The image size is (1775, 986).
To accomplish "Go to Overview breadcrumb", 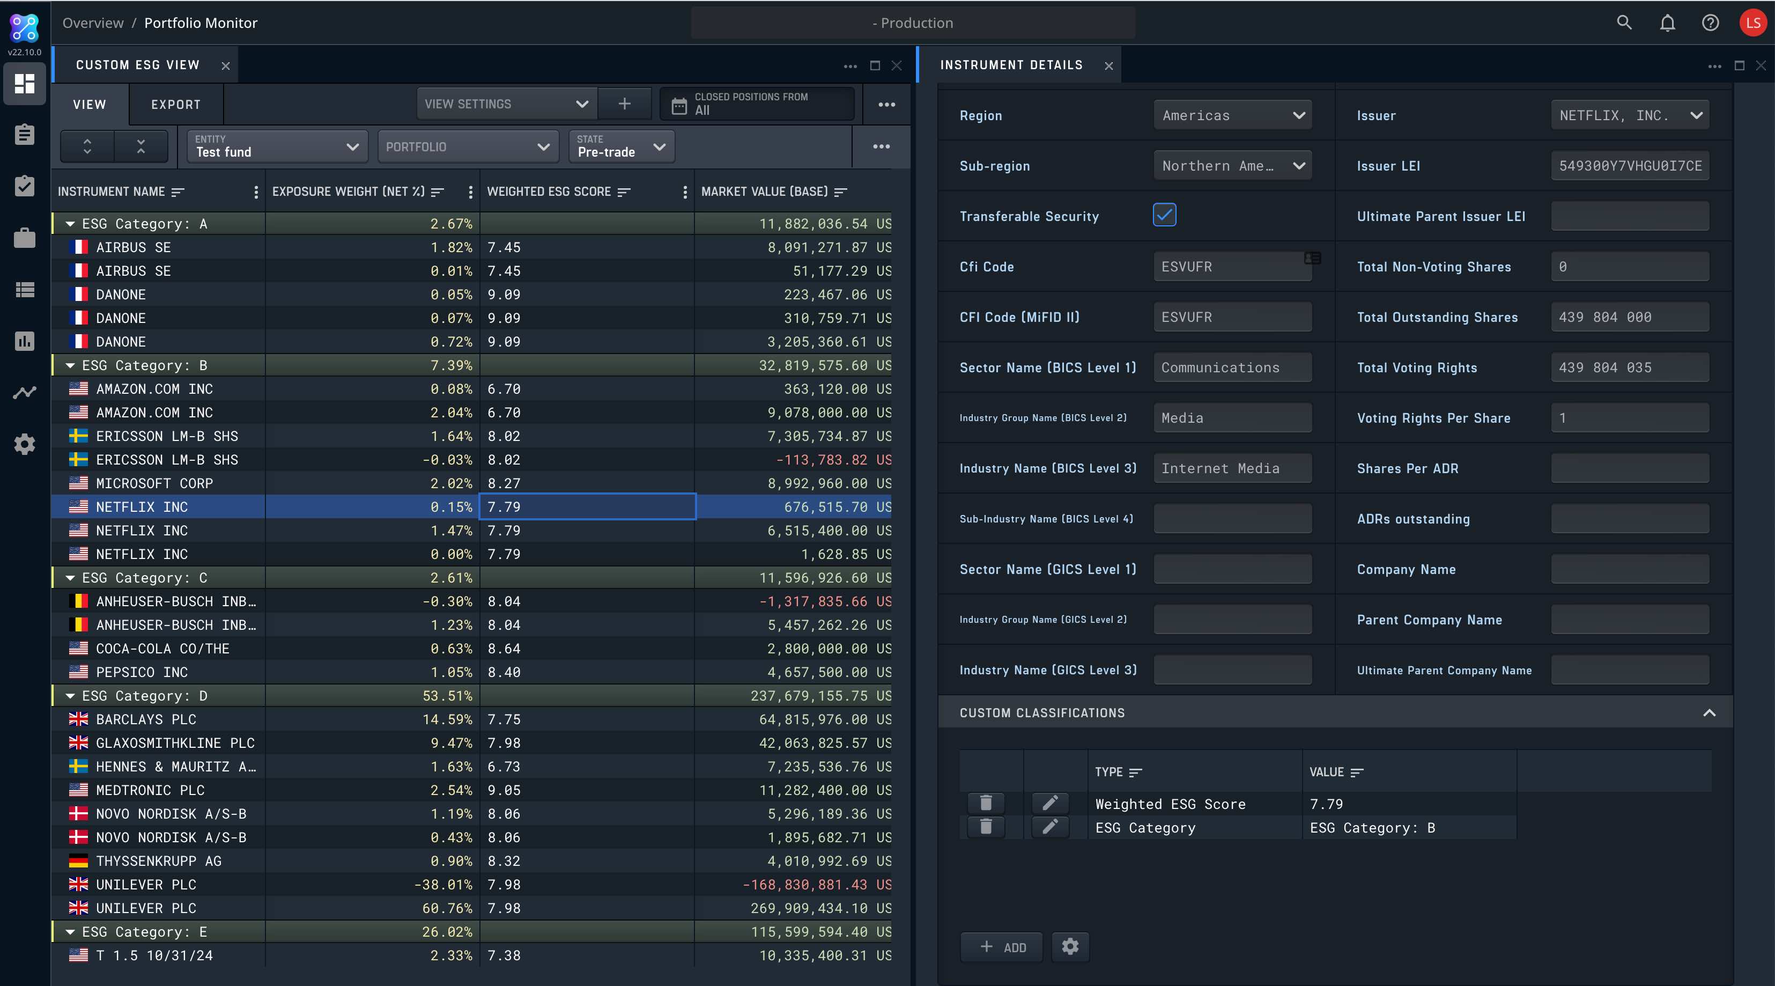I will (x=93, y=23).
